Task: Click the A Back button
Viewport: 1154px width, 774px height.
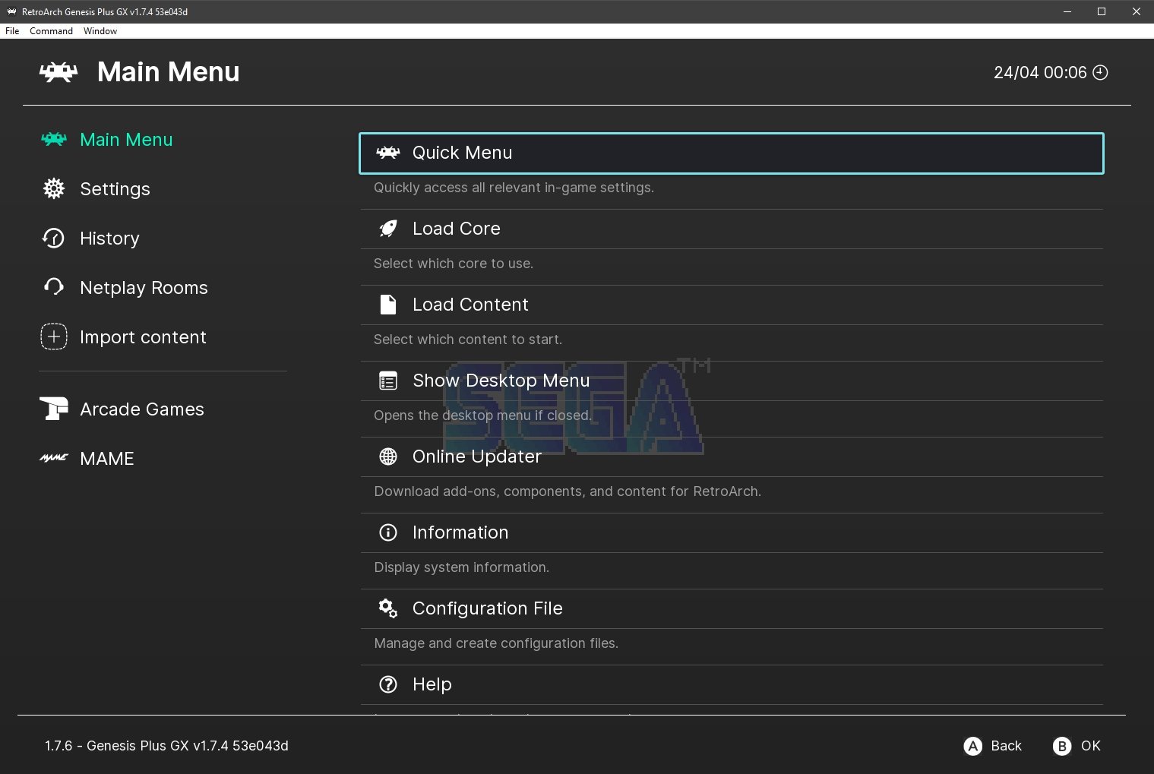Action: point(992,746)
